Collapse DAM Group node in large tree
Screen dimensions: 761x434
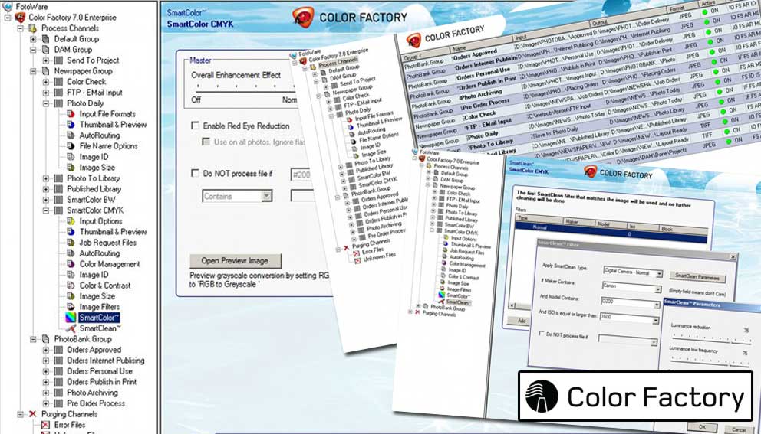tap(33, 50)
